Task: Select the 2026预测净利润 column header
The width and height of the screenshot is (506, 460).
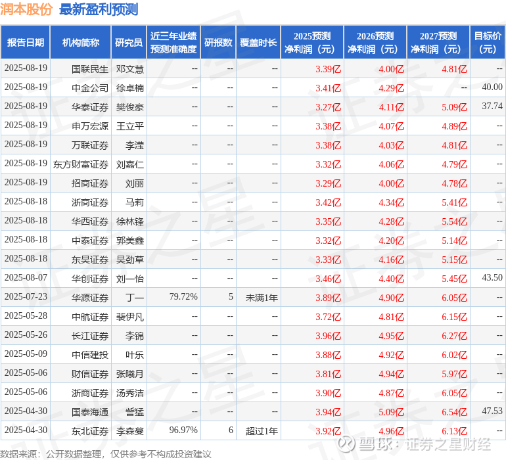Action: coord(375,42)
